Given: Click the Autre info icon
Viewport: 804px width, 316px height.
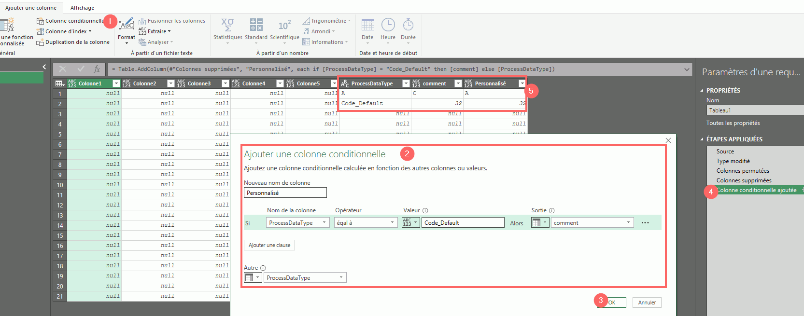Looking at the screenshot, I should [x=263, y=268].
